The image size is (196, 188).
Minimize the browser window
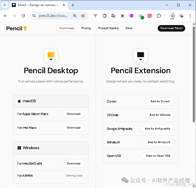point(167,5)
